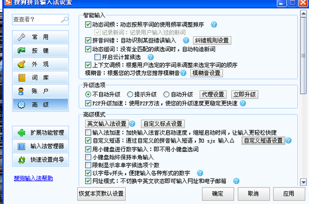Open 自定义短语设置
Image resolution: width=309 pixels, height=204 pixels.
pos(263,141)
